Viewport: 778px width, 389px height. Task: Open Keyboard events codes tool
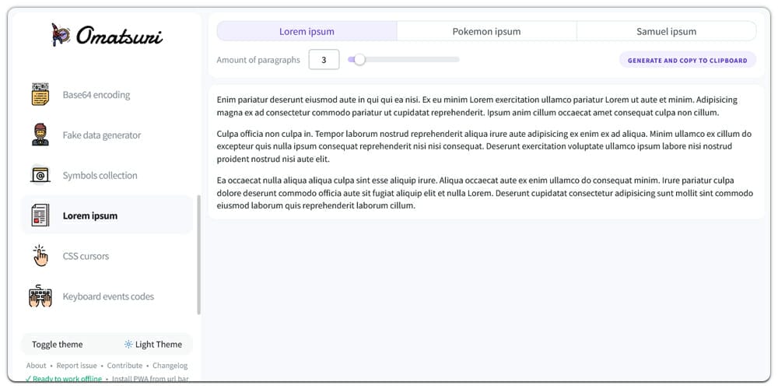coord(107,296)
